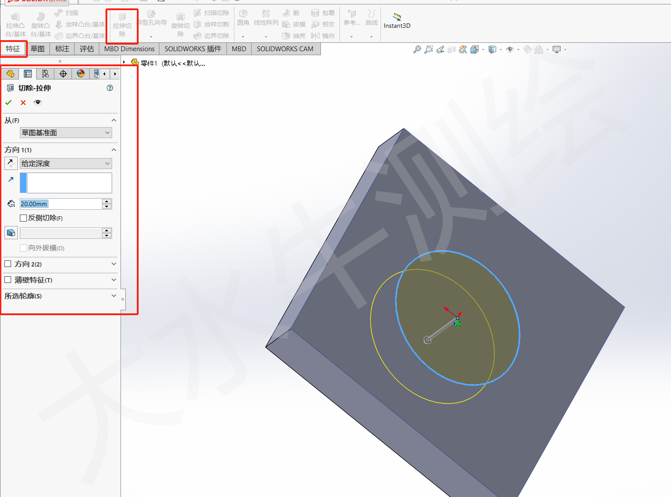Expand the 所选轮廓 section
Image resolution: width=671 pixels, height=497 pixels.
(x=113, y=296)
